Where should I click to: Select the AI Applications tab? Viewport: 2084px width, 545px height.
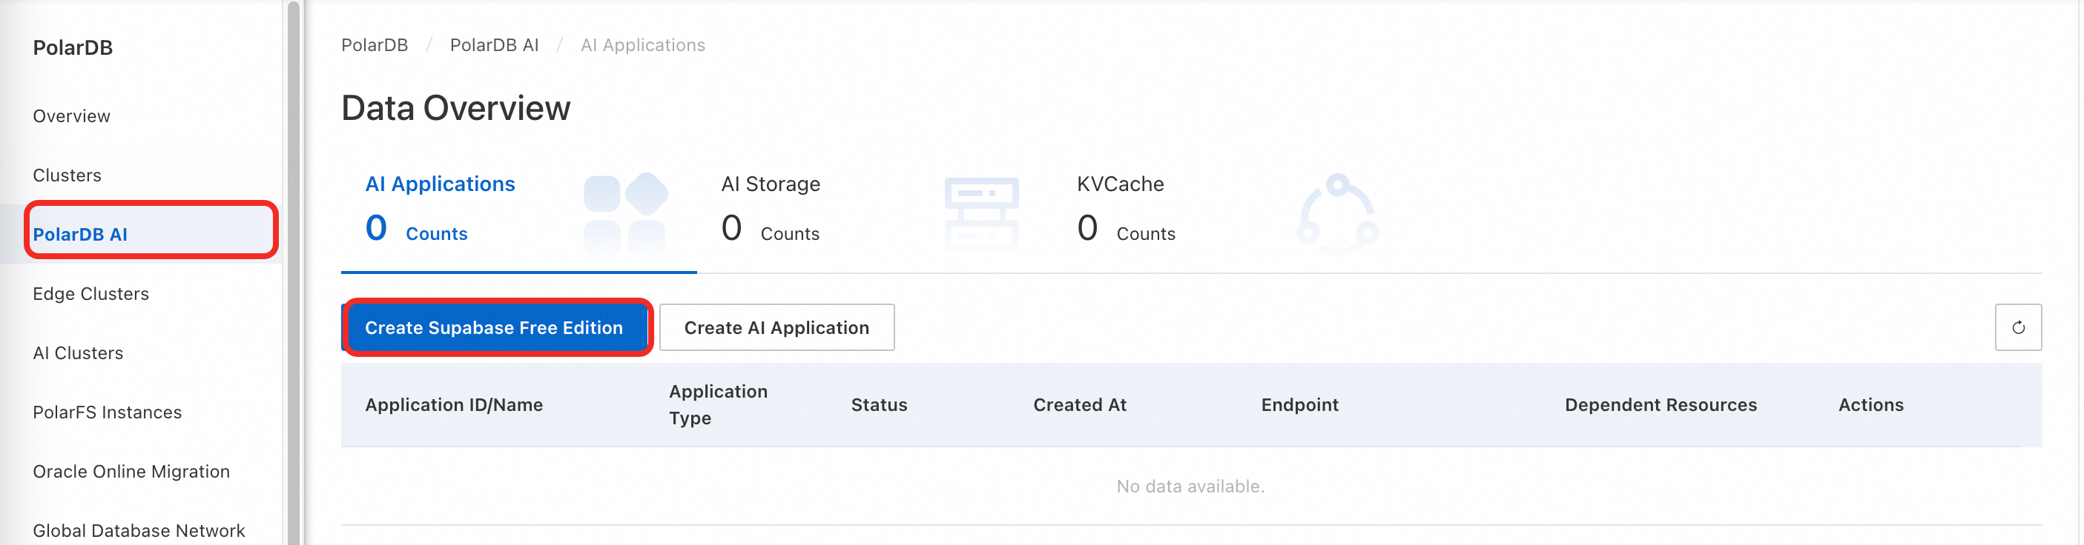pyautogui.click(x=439, y=184)
